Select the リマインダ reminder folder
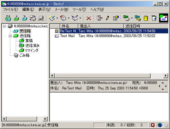Image resolution: width=170 pixels, height=129 pixels. click(32, 50)
